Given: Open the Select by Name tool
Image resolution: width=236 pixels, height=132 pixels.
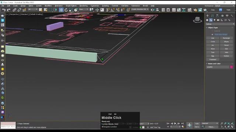Looking at the screenshot, I should click(45, 10).
